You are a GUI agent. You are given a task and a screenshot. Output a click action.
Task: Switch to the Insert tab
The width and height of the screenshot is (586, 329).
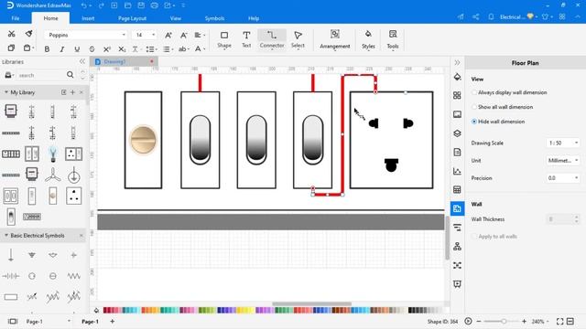coord(88,18)
